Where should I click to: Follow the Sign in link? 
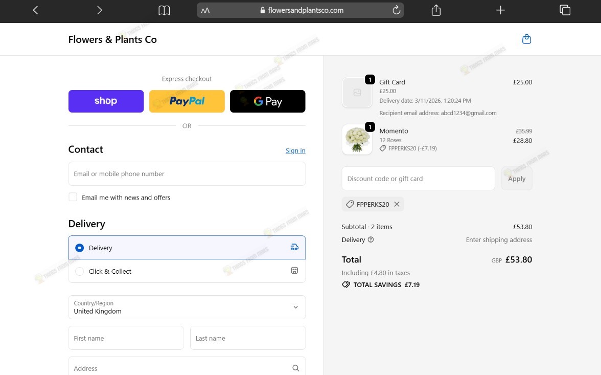295,150
